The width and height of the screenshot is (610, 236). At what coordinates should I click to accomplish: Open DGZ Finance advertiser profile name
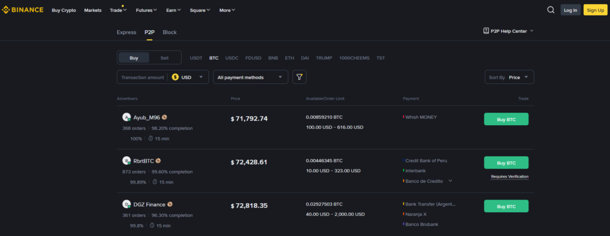point(150,204)
